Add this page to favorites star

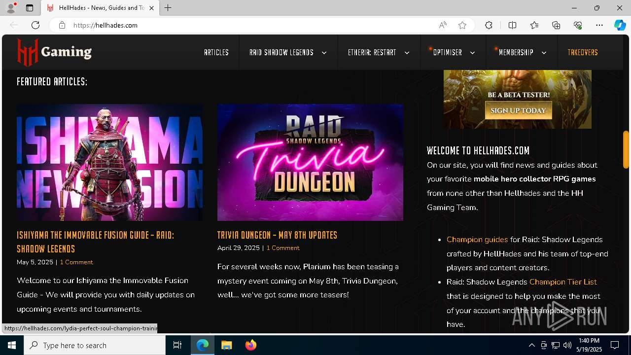[x=462, y=25]
